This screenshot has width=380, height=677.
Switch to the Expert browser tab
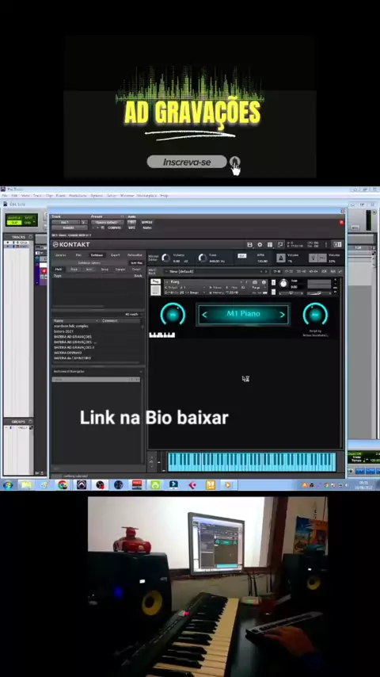(115, 255)
